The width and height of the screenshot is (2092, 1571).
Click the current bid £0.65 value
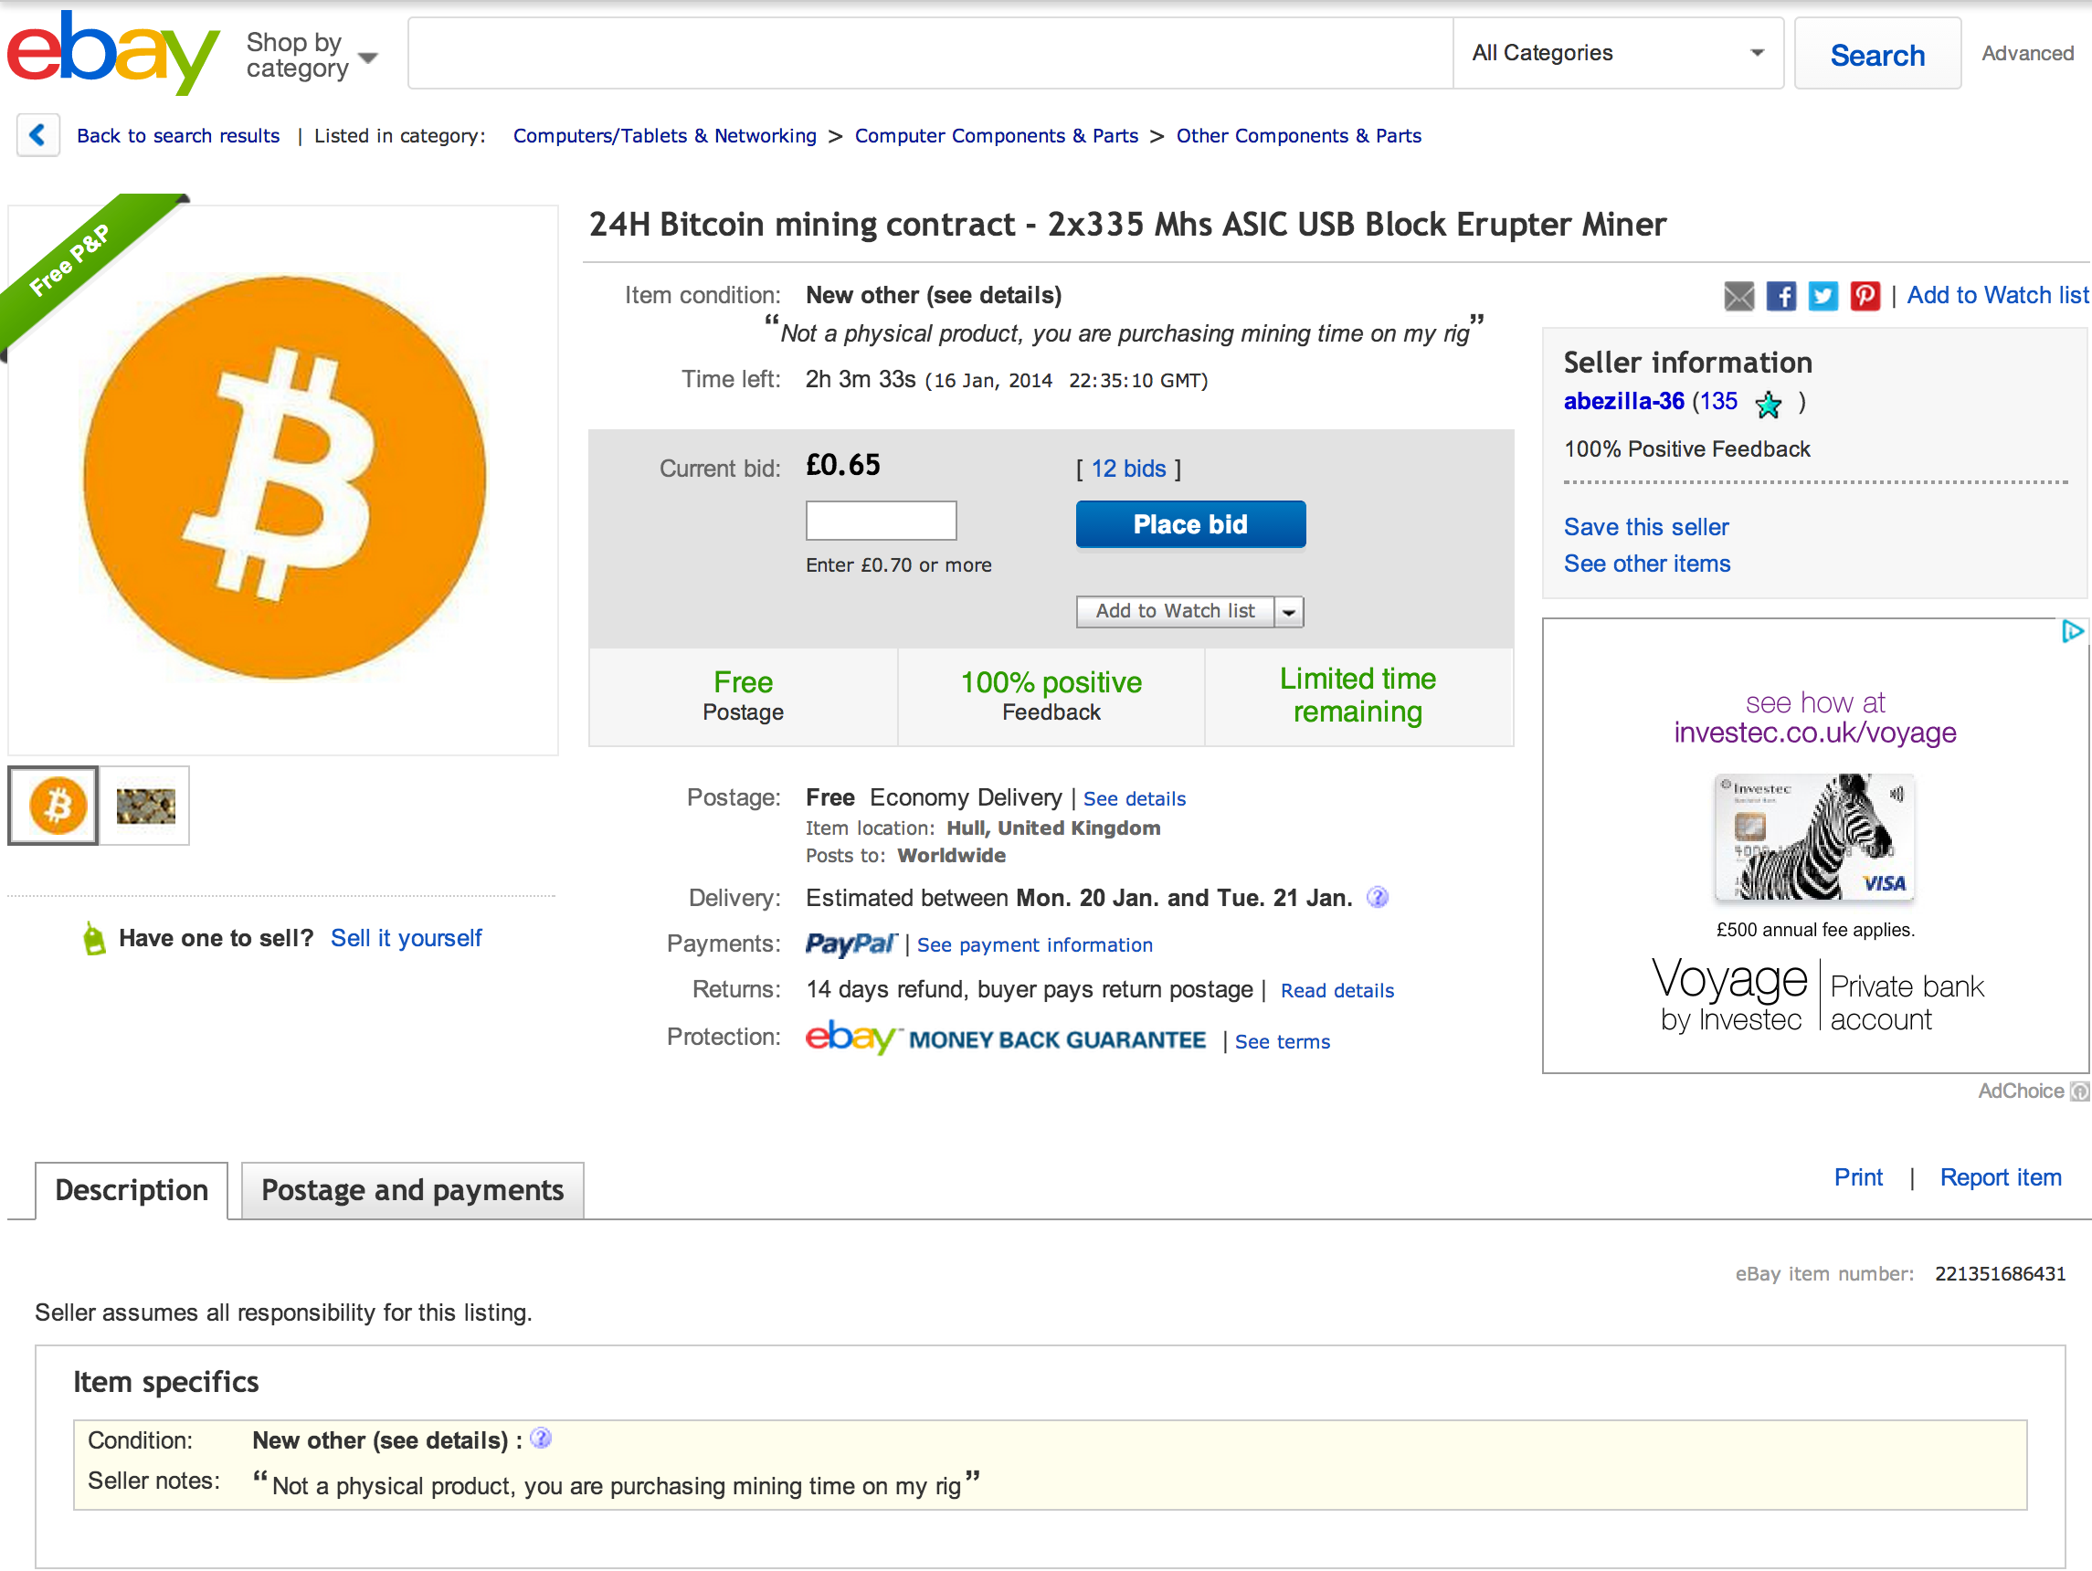(x=842, y=465)
